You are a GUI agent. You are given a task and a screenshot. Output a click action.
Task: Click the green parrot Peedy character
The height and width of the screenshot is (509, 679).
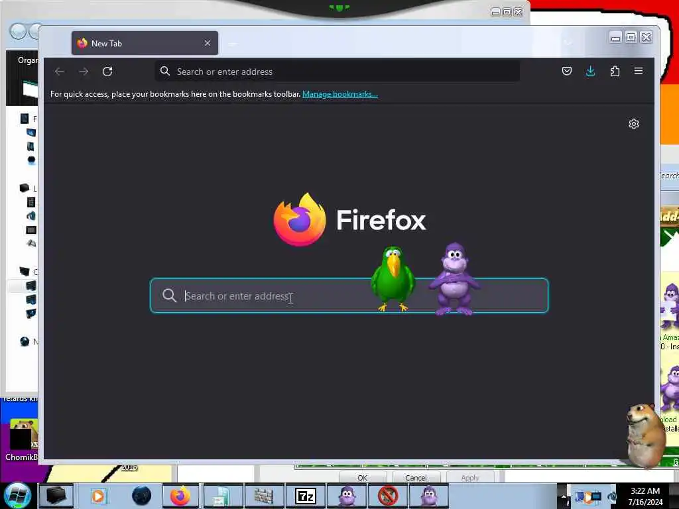[393, 278]
